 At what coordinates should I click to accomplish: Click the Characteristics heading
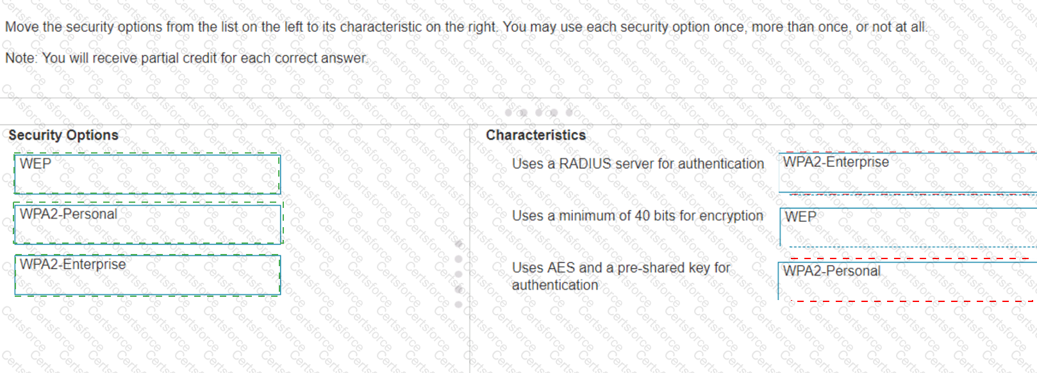click(536, 135)
